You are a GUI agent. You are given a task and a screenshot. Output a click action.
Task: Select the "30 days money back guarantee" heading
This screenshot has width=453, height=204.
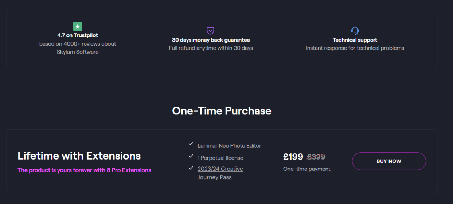pos(211,40)
